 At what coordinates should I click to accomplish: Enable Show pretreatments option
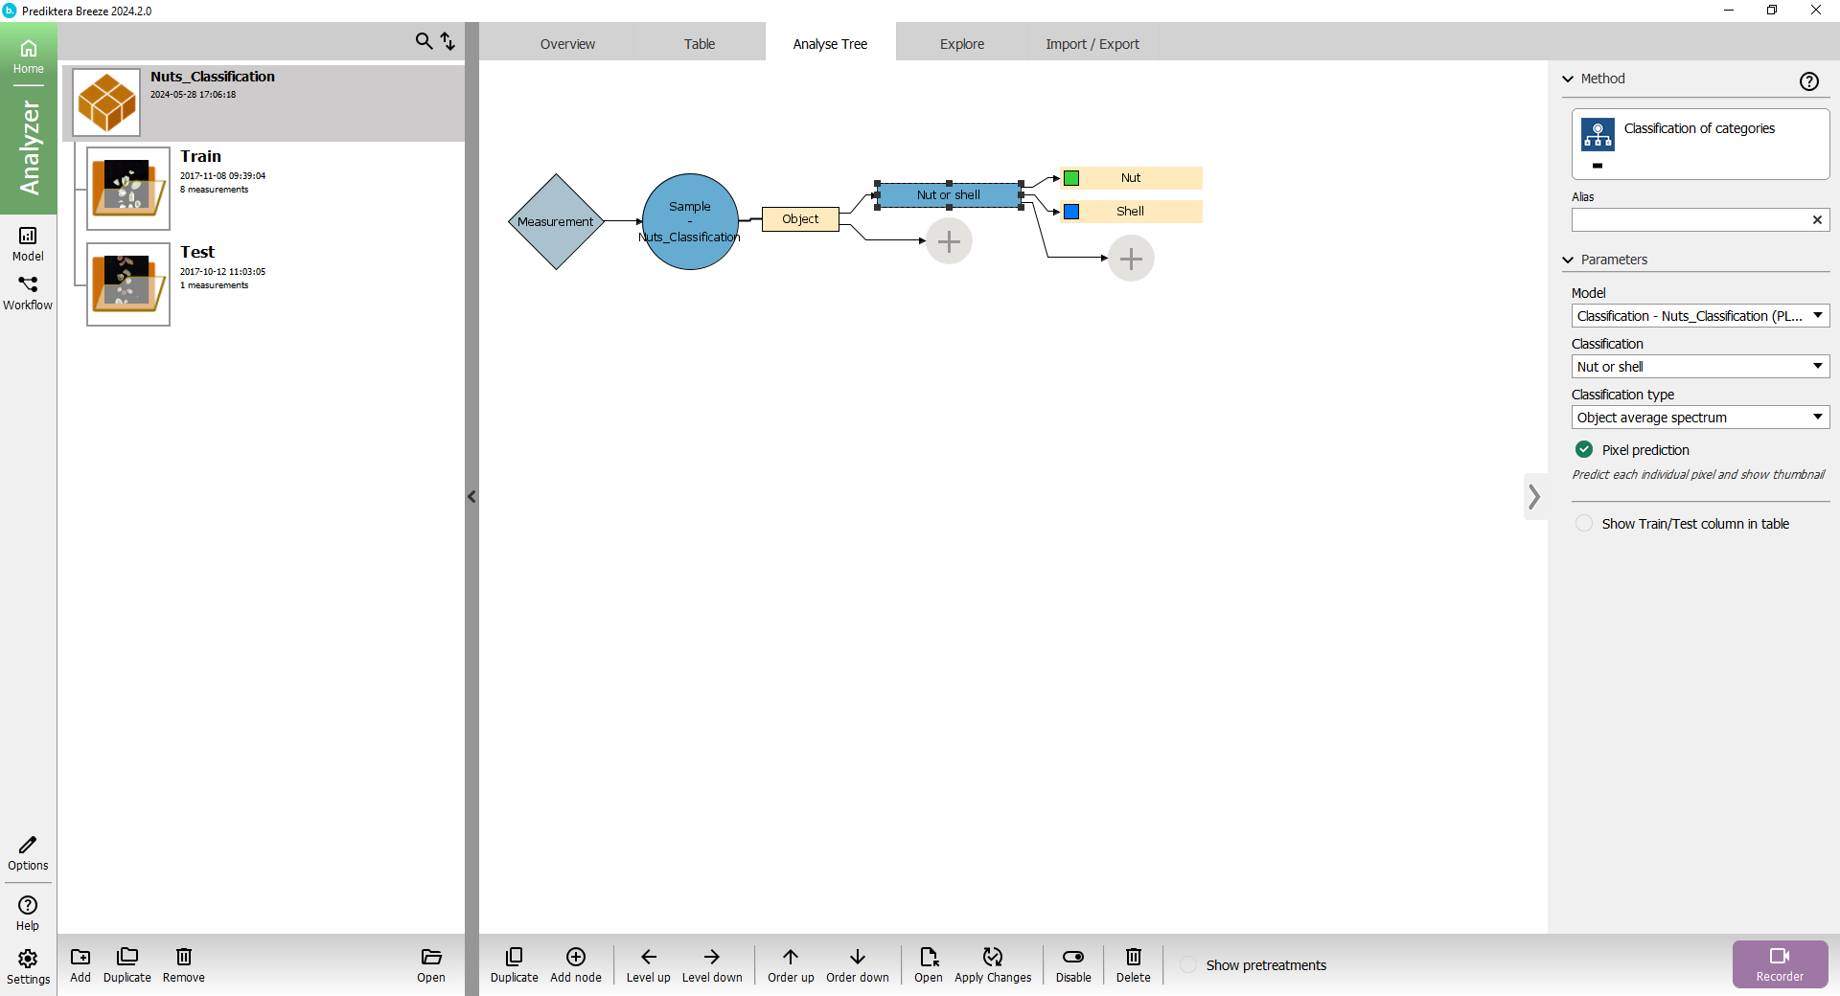1188,965
